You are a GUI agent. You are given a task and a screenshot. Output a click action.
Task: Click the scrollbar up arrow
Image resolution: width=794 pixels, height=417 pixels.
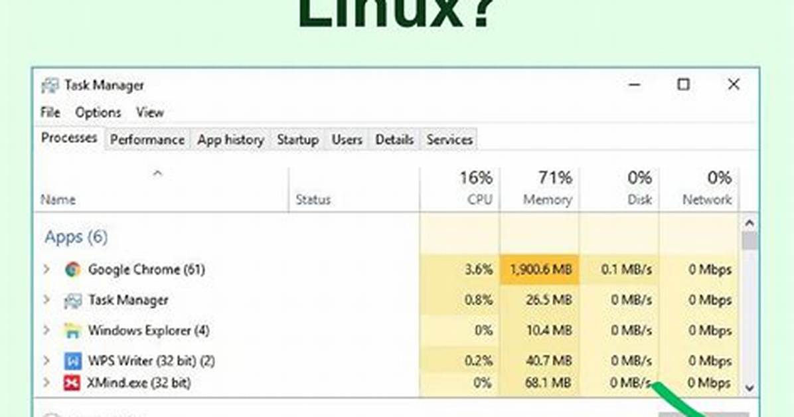tap(750, 223)
